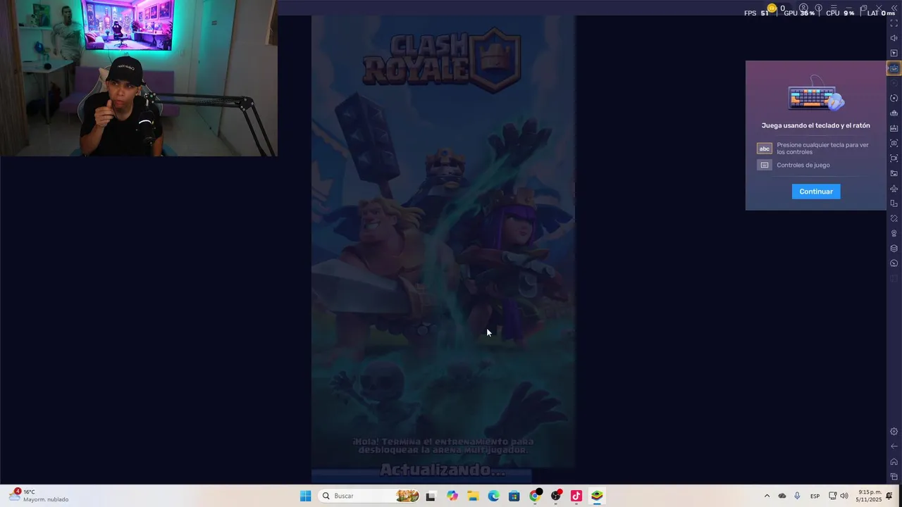
Task: Click the Clash Royale logo on loading screen
Action: (x=442, y=60)
